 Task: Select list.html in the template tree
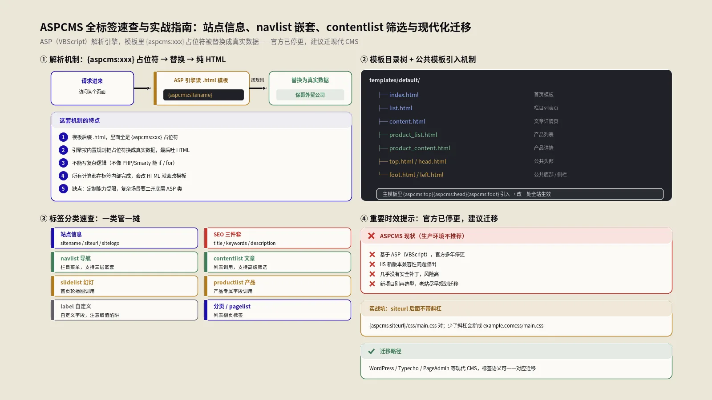pos(400,108)
